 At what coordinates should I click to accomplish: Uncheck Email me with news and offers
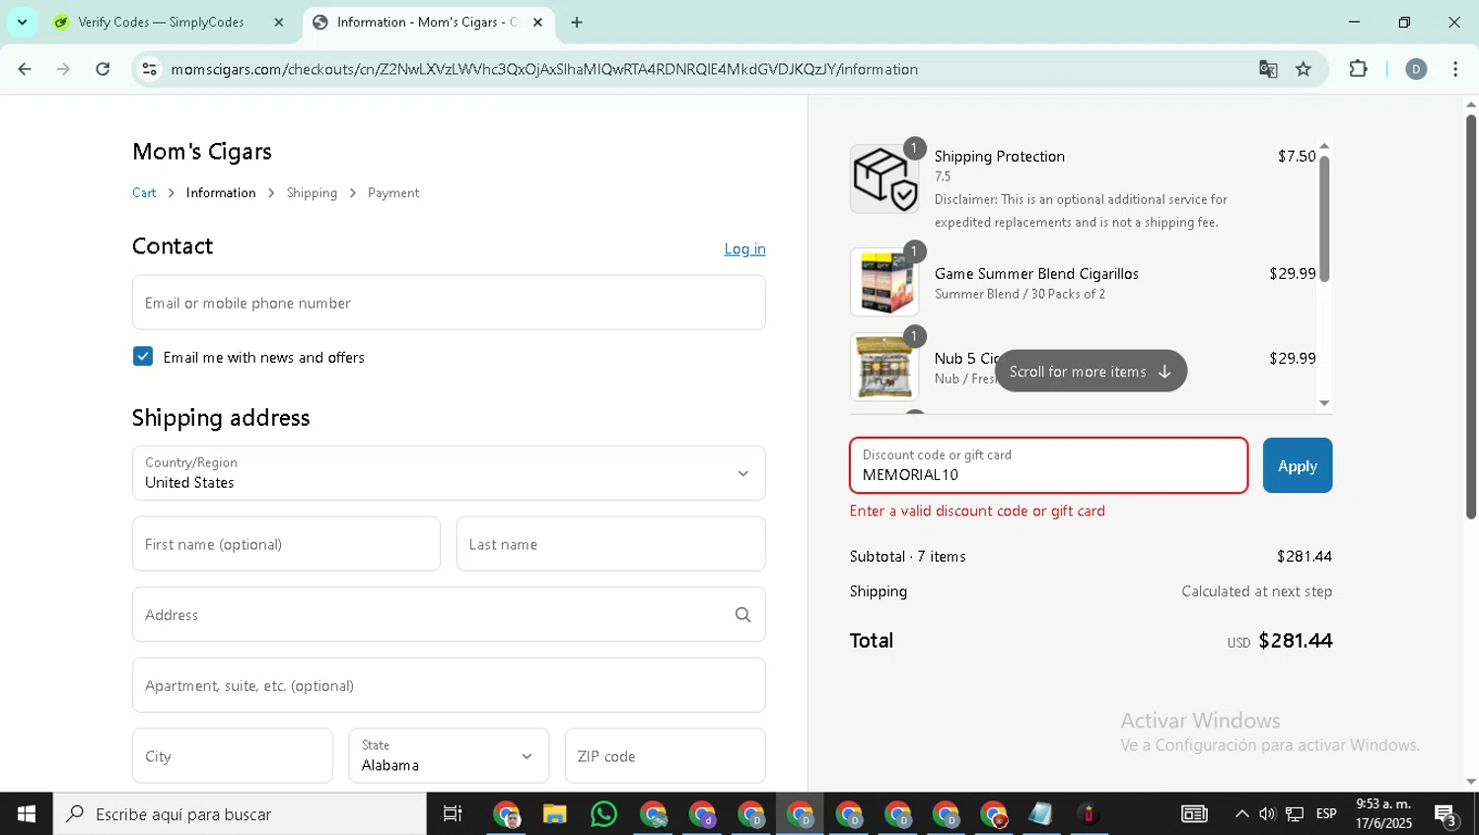[143, 357]
